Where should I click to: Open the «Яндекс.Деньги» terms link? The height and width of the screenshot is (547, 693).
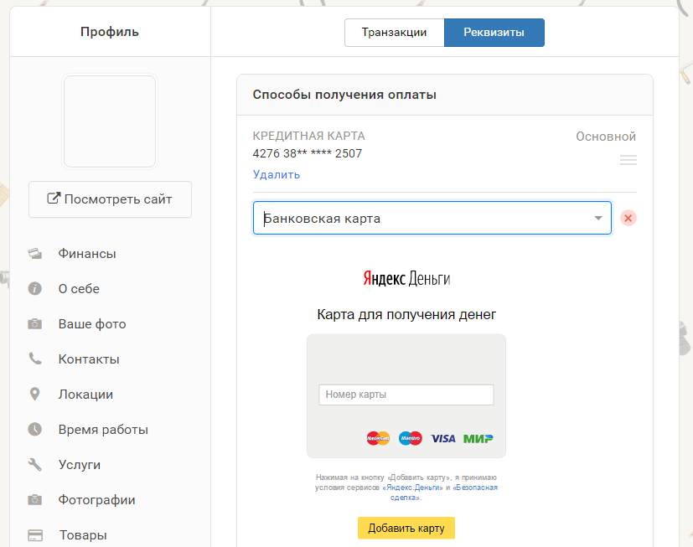413,488
